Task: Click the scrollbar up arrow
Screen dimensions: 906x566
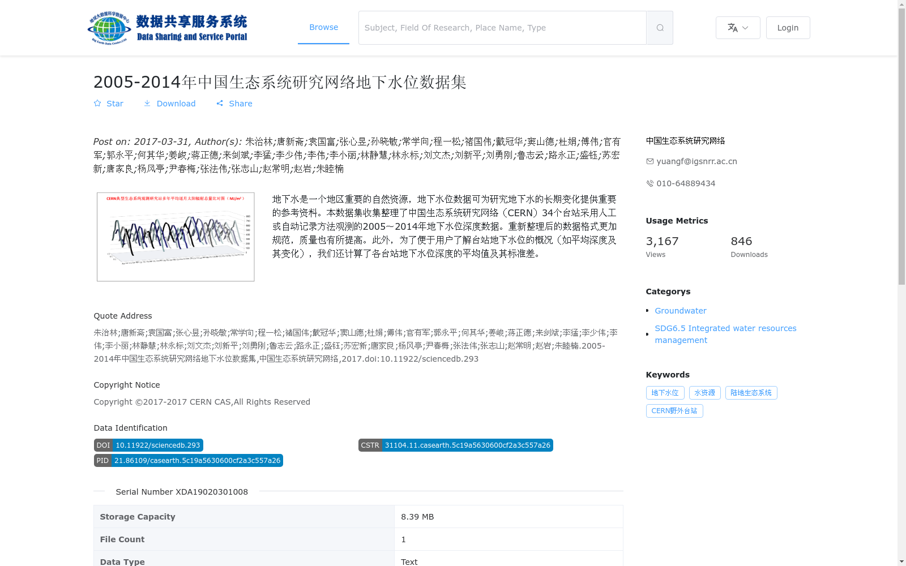Action: pos(902,4)
